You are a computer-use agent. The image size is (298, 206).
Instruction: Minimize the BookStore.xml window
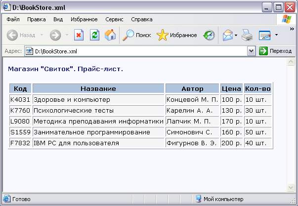pyautogui.click(x=267, y=7)
